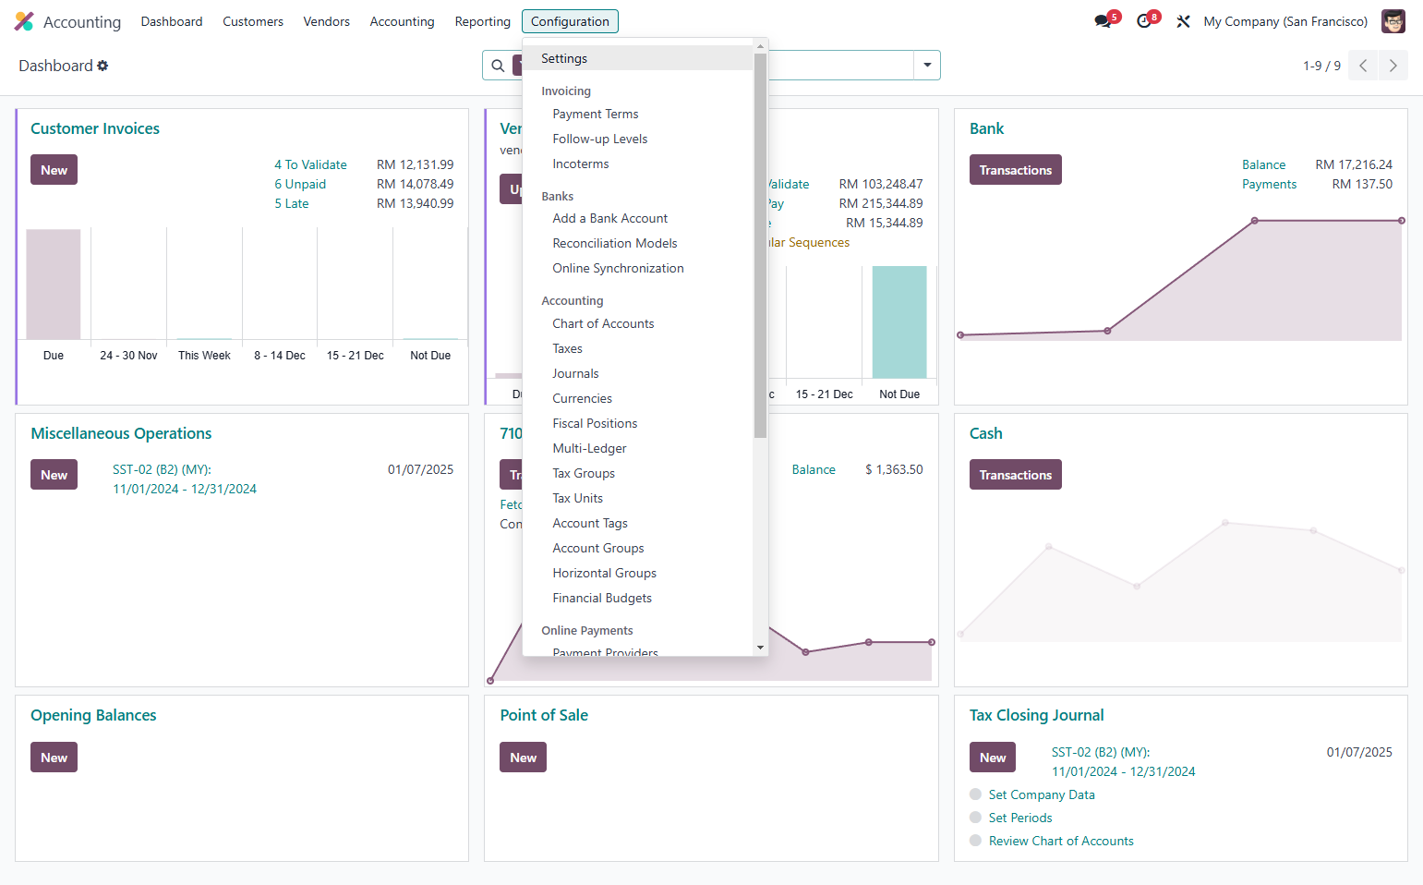Image resolution: width=1423 pixels, height=885 pixels.
Task: Select Horizontal Groups menu entry
Action: click(x=638, y=573)
